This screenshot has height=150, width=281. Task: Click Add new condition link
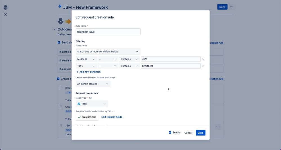point(88,72)
